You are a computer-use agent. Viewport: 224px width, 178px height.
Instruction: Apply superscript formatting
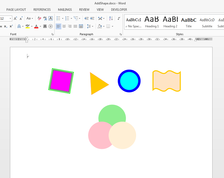point(11,26)
